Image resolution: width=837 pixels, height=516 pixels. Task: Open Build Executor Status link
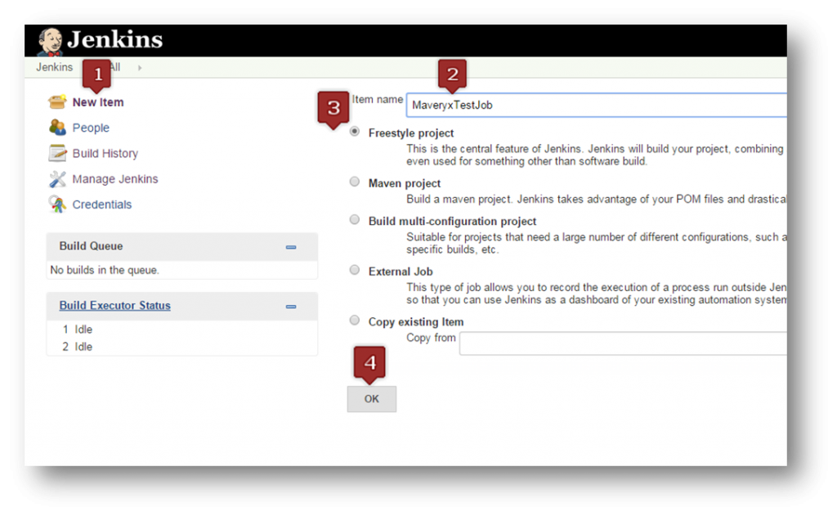(114, 305)
